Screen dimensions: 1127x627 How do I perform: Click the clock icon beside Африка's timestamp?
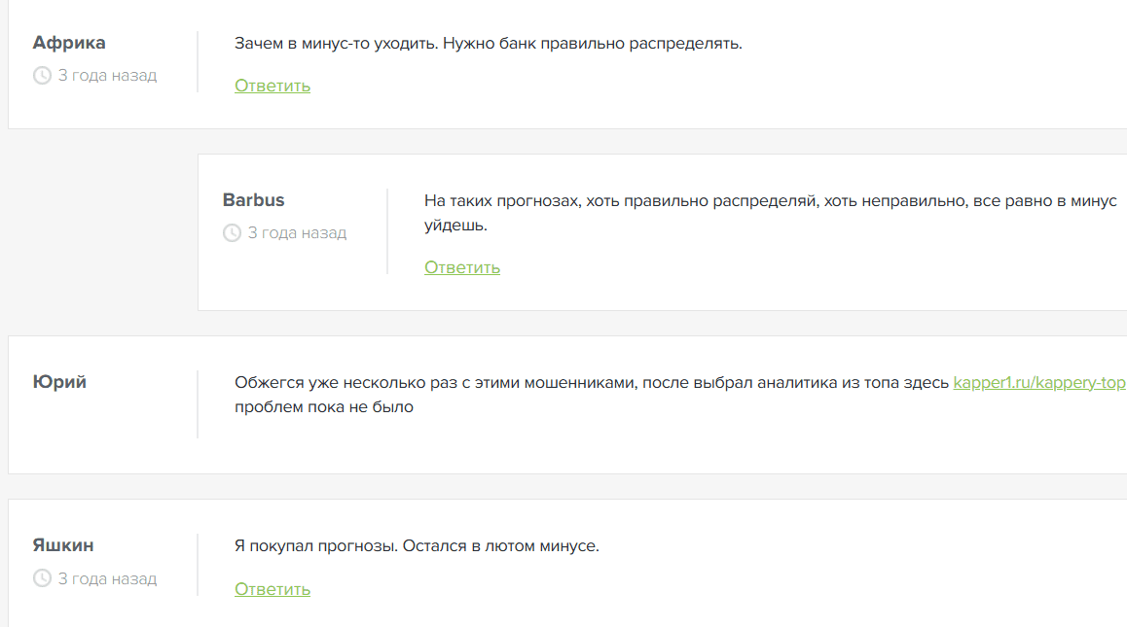tap(43, 76)
